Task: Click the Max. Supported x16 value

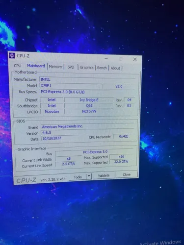Action: [x=121, y=157]
